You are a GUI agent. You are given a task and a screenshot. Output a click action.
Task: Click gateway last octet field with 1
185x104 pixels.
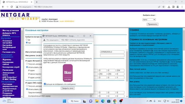point(120,77)
